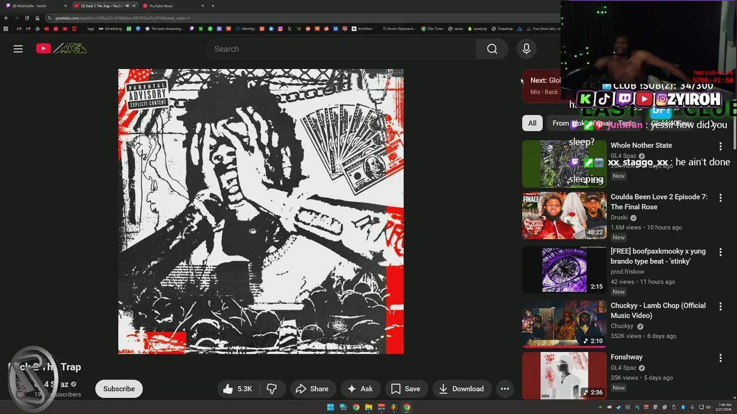Screen dimensions: 737x414
Task: Open Whole Nother State video options menu
Action: [x=720, y=147]
